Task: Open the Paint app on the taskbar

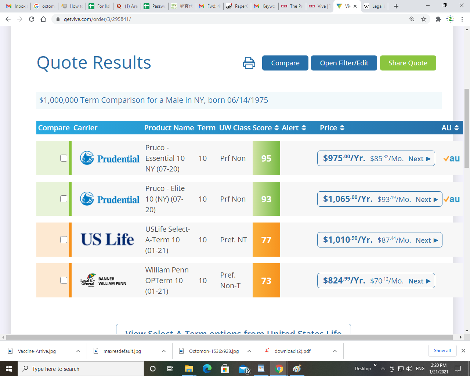Action: [297, 369]
